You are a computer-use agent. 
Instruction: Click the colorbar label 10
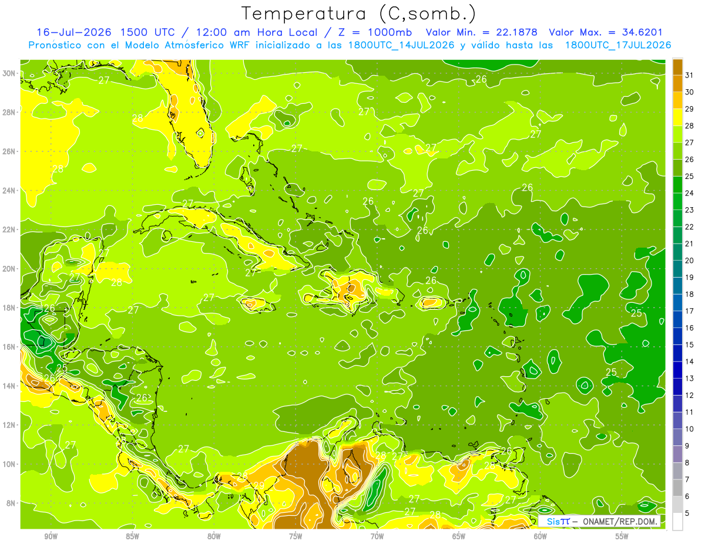click(x=690, y=429)
